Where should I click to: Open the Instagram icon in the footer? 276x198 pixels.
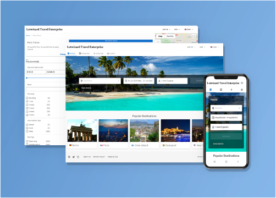[78, 157]
